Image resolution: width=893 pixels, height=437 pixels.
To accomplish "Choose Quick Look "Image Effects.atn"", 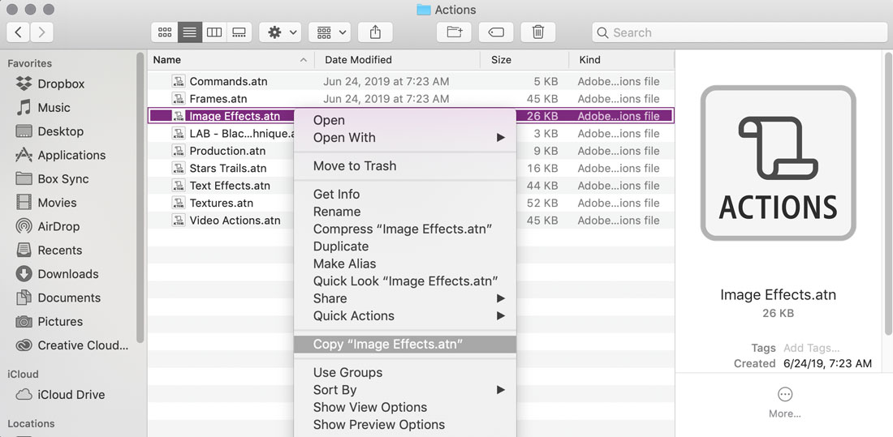I will tap(405, 281).
